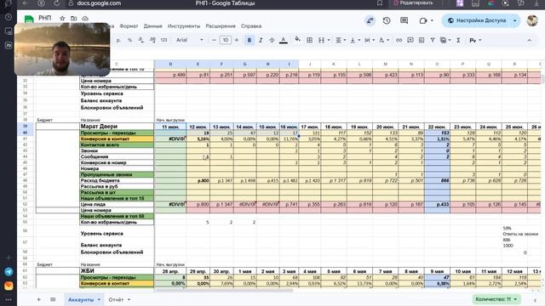The height and width of the screenshot is (306, 545).
Task: Open the Расширения menu
Action: (x=221, y=26)
